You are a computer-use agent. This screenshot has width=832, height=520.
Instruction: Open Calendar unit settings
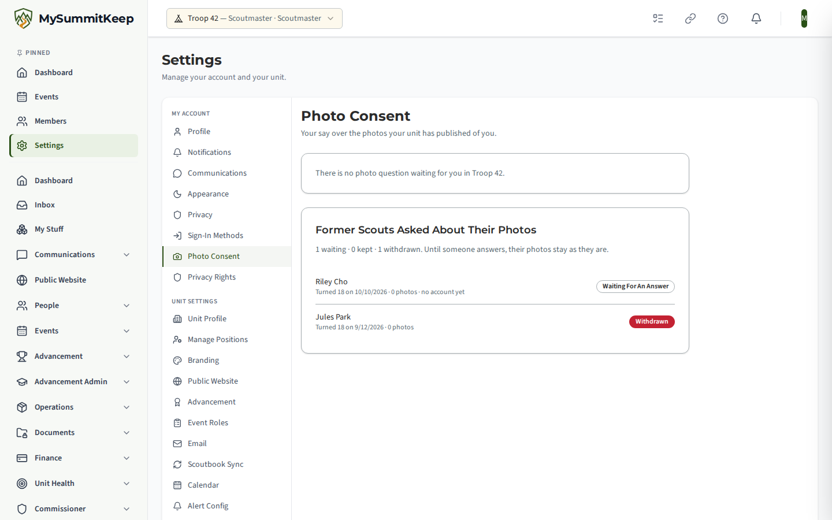click(x=226, y=485)
